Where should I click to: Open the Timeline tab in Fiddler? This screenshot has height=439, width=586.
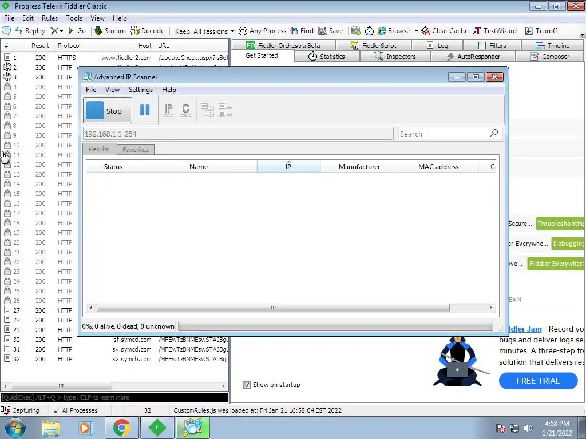tap(552, 46)
